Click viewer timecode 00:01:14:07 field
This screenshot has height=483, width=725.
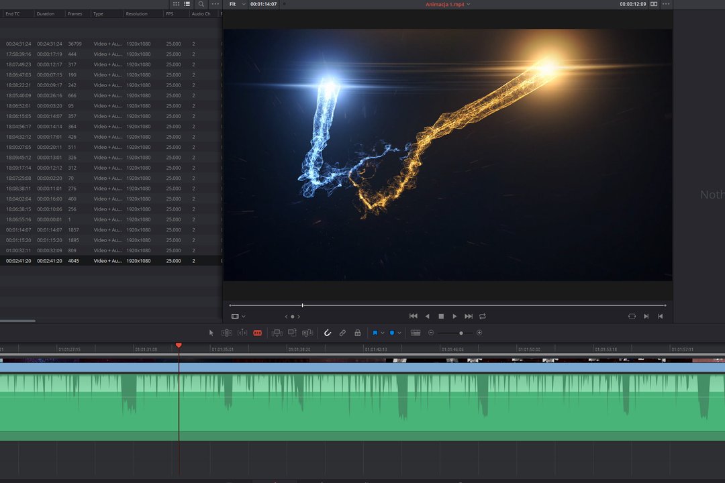pos(264,4)
